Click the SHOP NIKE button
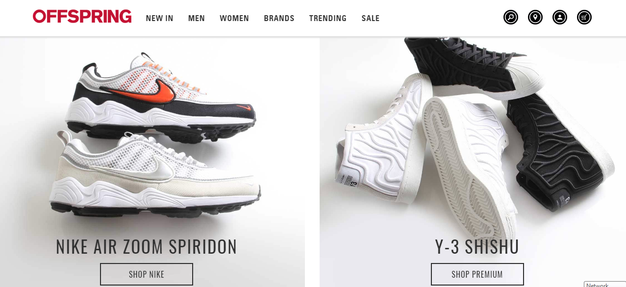 tap(147, 274)
